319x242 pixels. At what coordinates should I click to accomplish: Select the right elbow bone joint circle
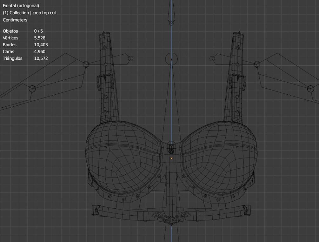pos(310,89)
